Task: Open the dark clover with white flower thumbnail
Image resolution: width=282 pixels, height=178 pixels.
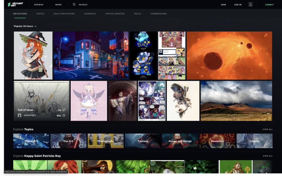Action: point(201,167)
